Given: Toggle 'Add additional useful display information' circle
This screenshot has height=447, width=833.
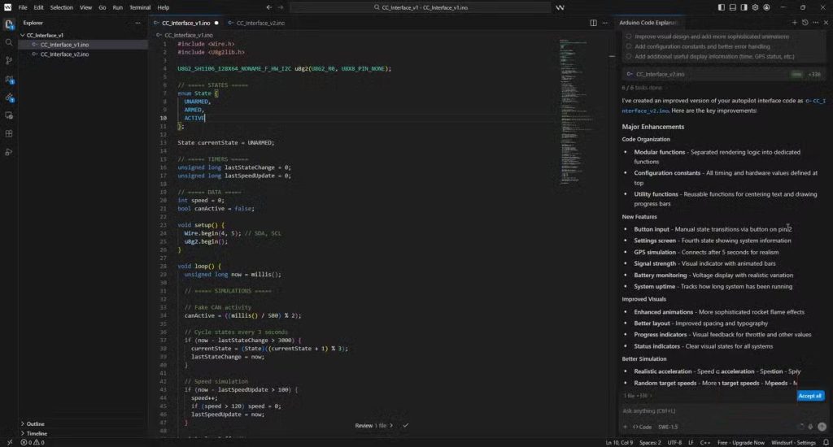Looking at the screenshot, I should click(629, 56).
